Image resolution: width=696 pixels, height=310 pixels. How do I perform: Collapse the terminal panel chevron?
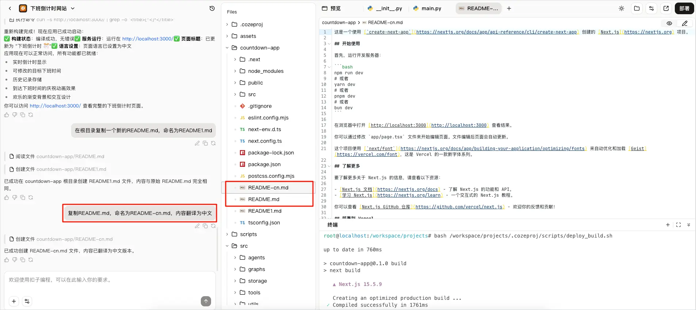pyautogui.click(x=689, y=225)
